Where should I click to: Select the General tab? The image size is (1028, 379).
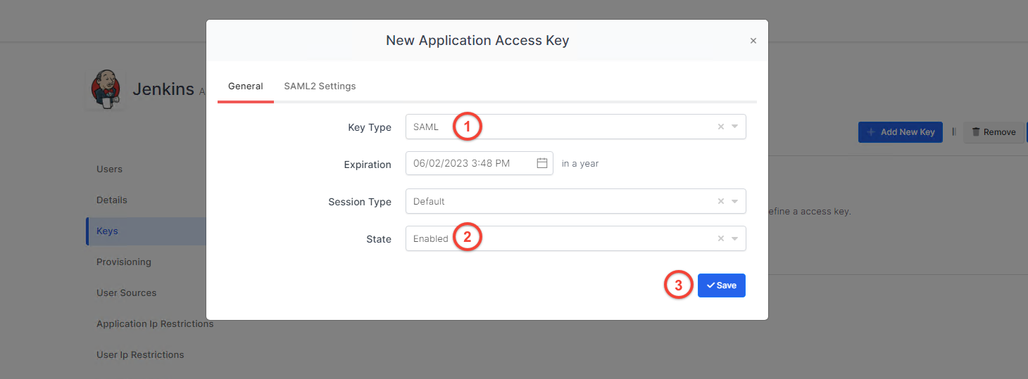(246, 86)
